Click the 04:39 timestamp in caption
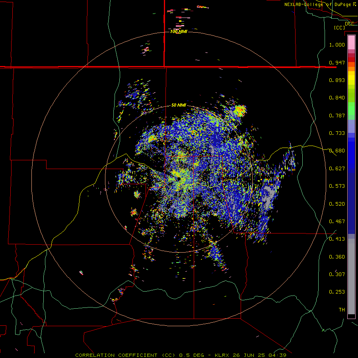 pos(277,355)
